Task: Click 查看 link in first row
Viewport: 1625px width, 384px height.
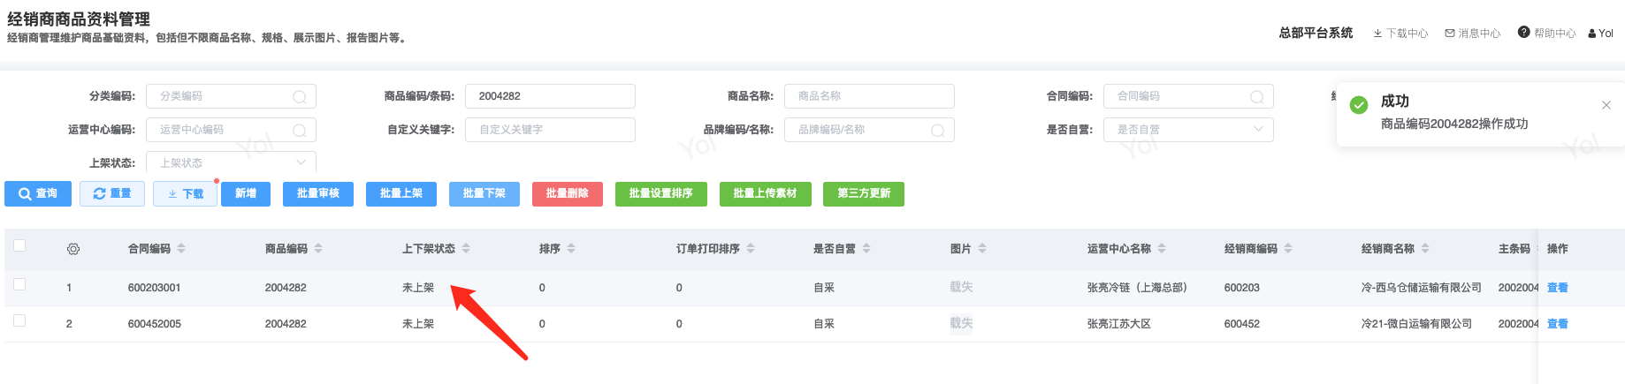Action: pyautogui.click(x=1557, y=288)
